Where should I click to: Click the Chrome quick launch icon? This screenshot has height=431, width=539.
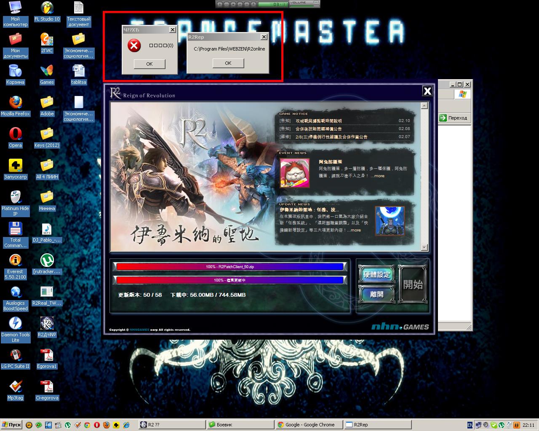pos(87,425)
